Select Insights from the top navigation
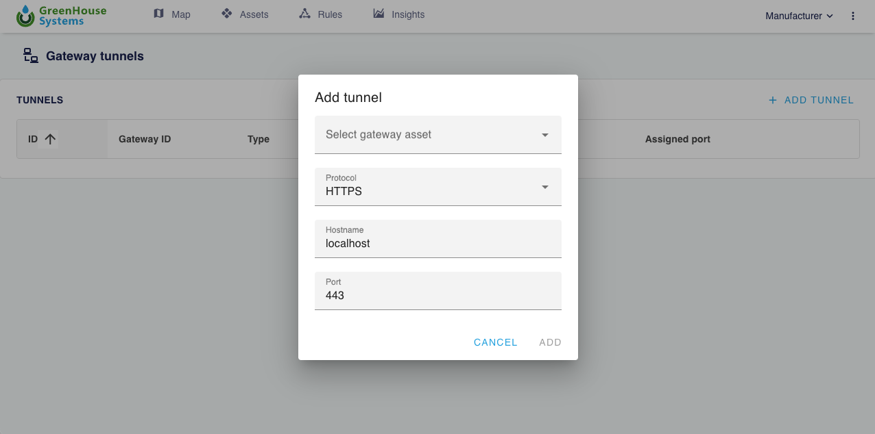The image size is (875, 434). point(408,14)
